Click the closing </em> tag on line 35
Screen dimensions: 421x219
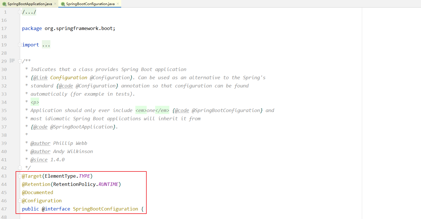click(162, 110)
